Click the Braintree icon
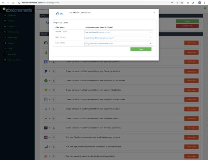This screenshot has width=208, height=160. coord(46,128)
